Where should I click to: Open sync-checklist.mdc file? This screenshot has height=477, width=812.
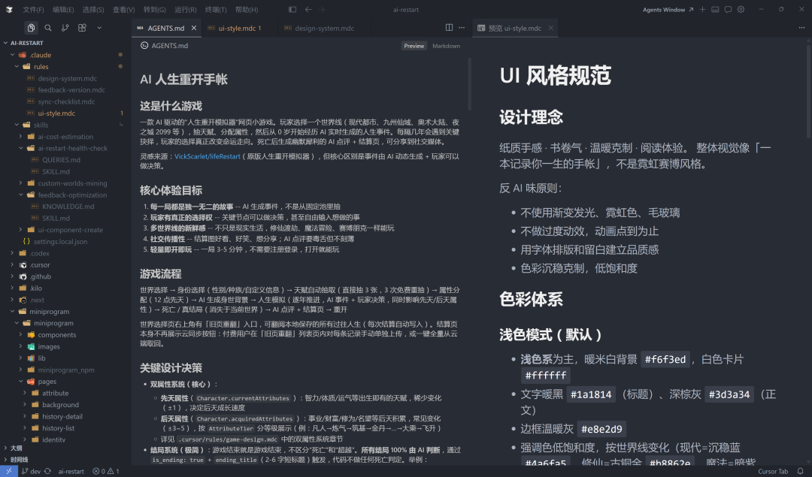pos(65,102)
